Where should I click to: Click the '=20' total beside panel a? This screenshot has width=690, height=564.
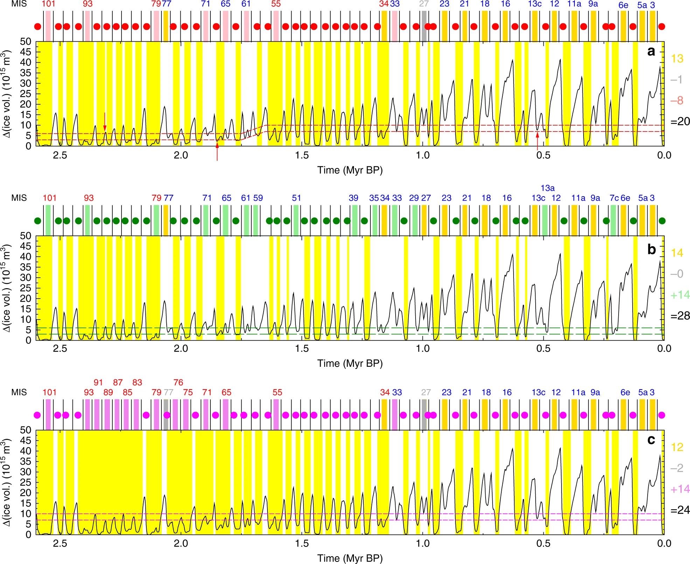[680, 121]
